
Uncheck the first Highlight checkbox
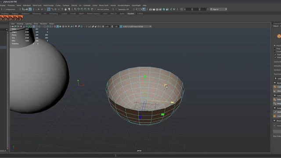point(275,54)
